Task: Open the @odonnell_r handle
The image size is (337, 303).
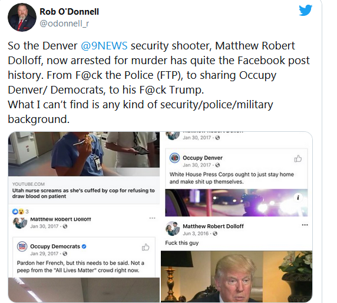Action: (x=64, y=24)
